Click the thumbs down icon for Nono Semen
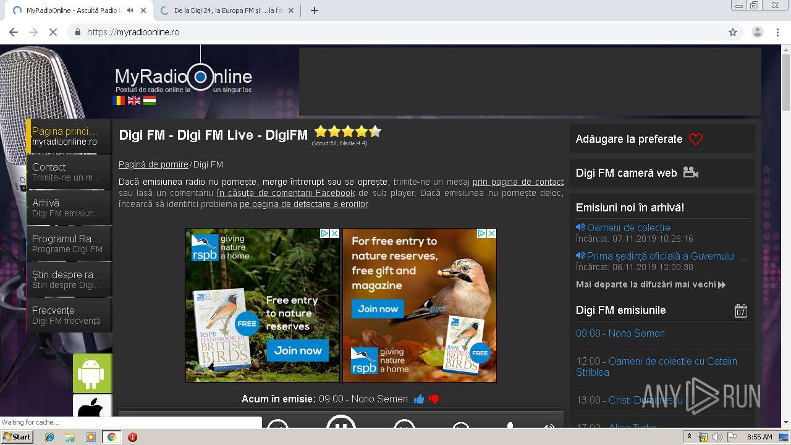This screenshot has width=791, height=445. [x=434, y=399]
